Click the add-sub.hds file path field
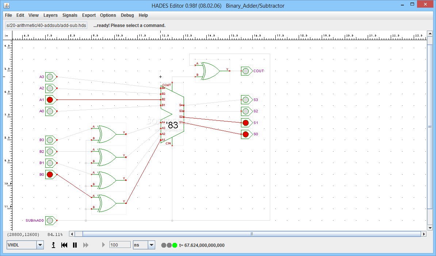The image size is (436, 256). [46, 25]
